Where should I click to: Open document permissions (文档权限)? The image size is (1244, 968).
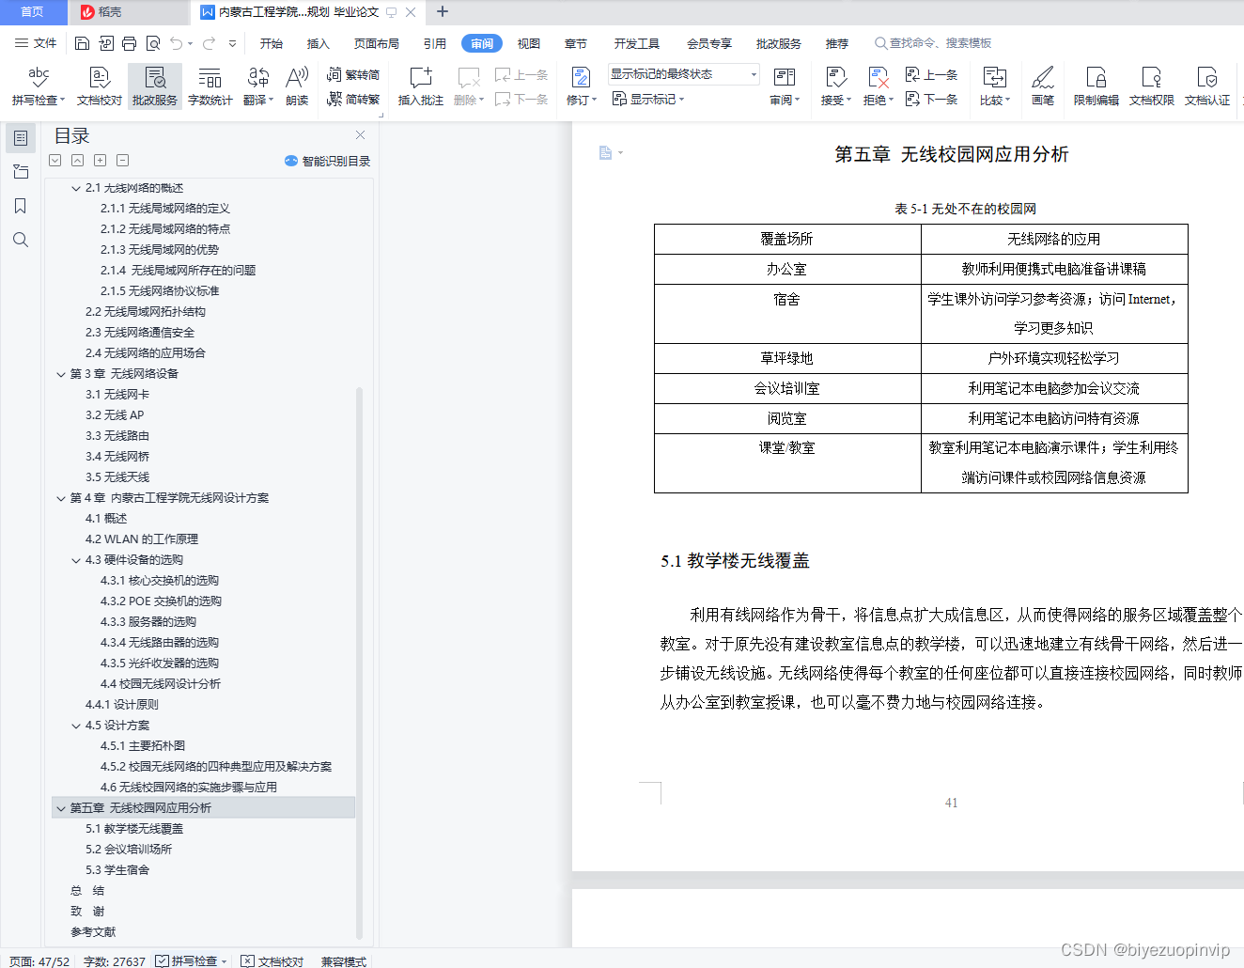tap(1152, 86)
